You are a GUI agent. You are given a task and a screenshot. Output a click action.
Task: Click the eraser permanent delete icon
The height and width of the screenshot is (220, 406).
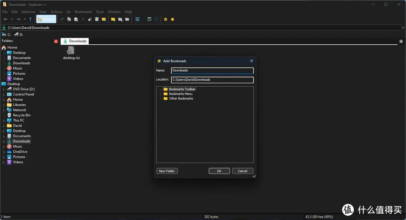tap(90, 19)
